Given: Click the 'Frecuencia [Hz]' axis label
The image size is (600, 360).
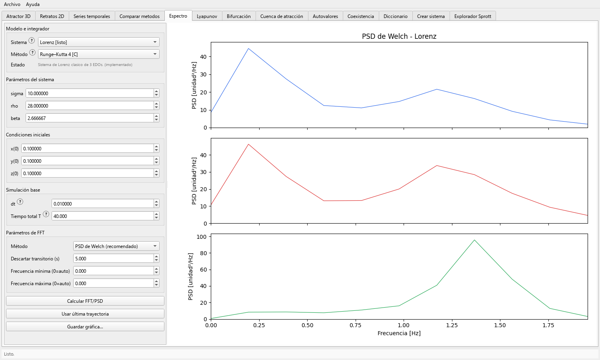Looking at the screenshot, I should tap(399, 333).
